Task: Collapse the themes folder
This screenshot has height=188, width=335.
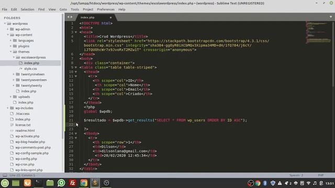Action: pyautogui.click(x=10, y=52)
